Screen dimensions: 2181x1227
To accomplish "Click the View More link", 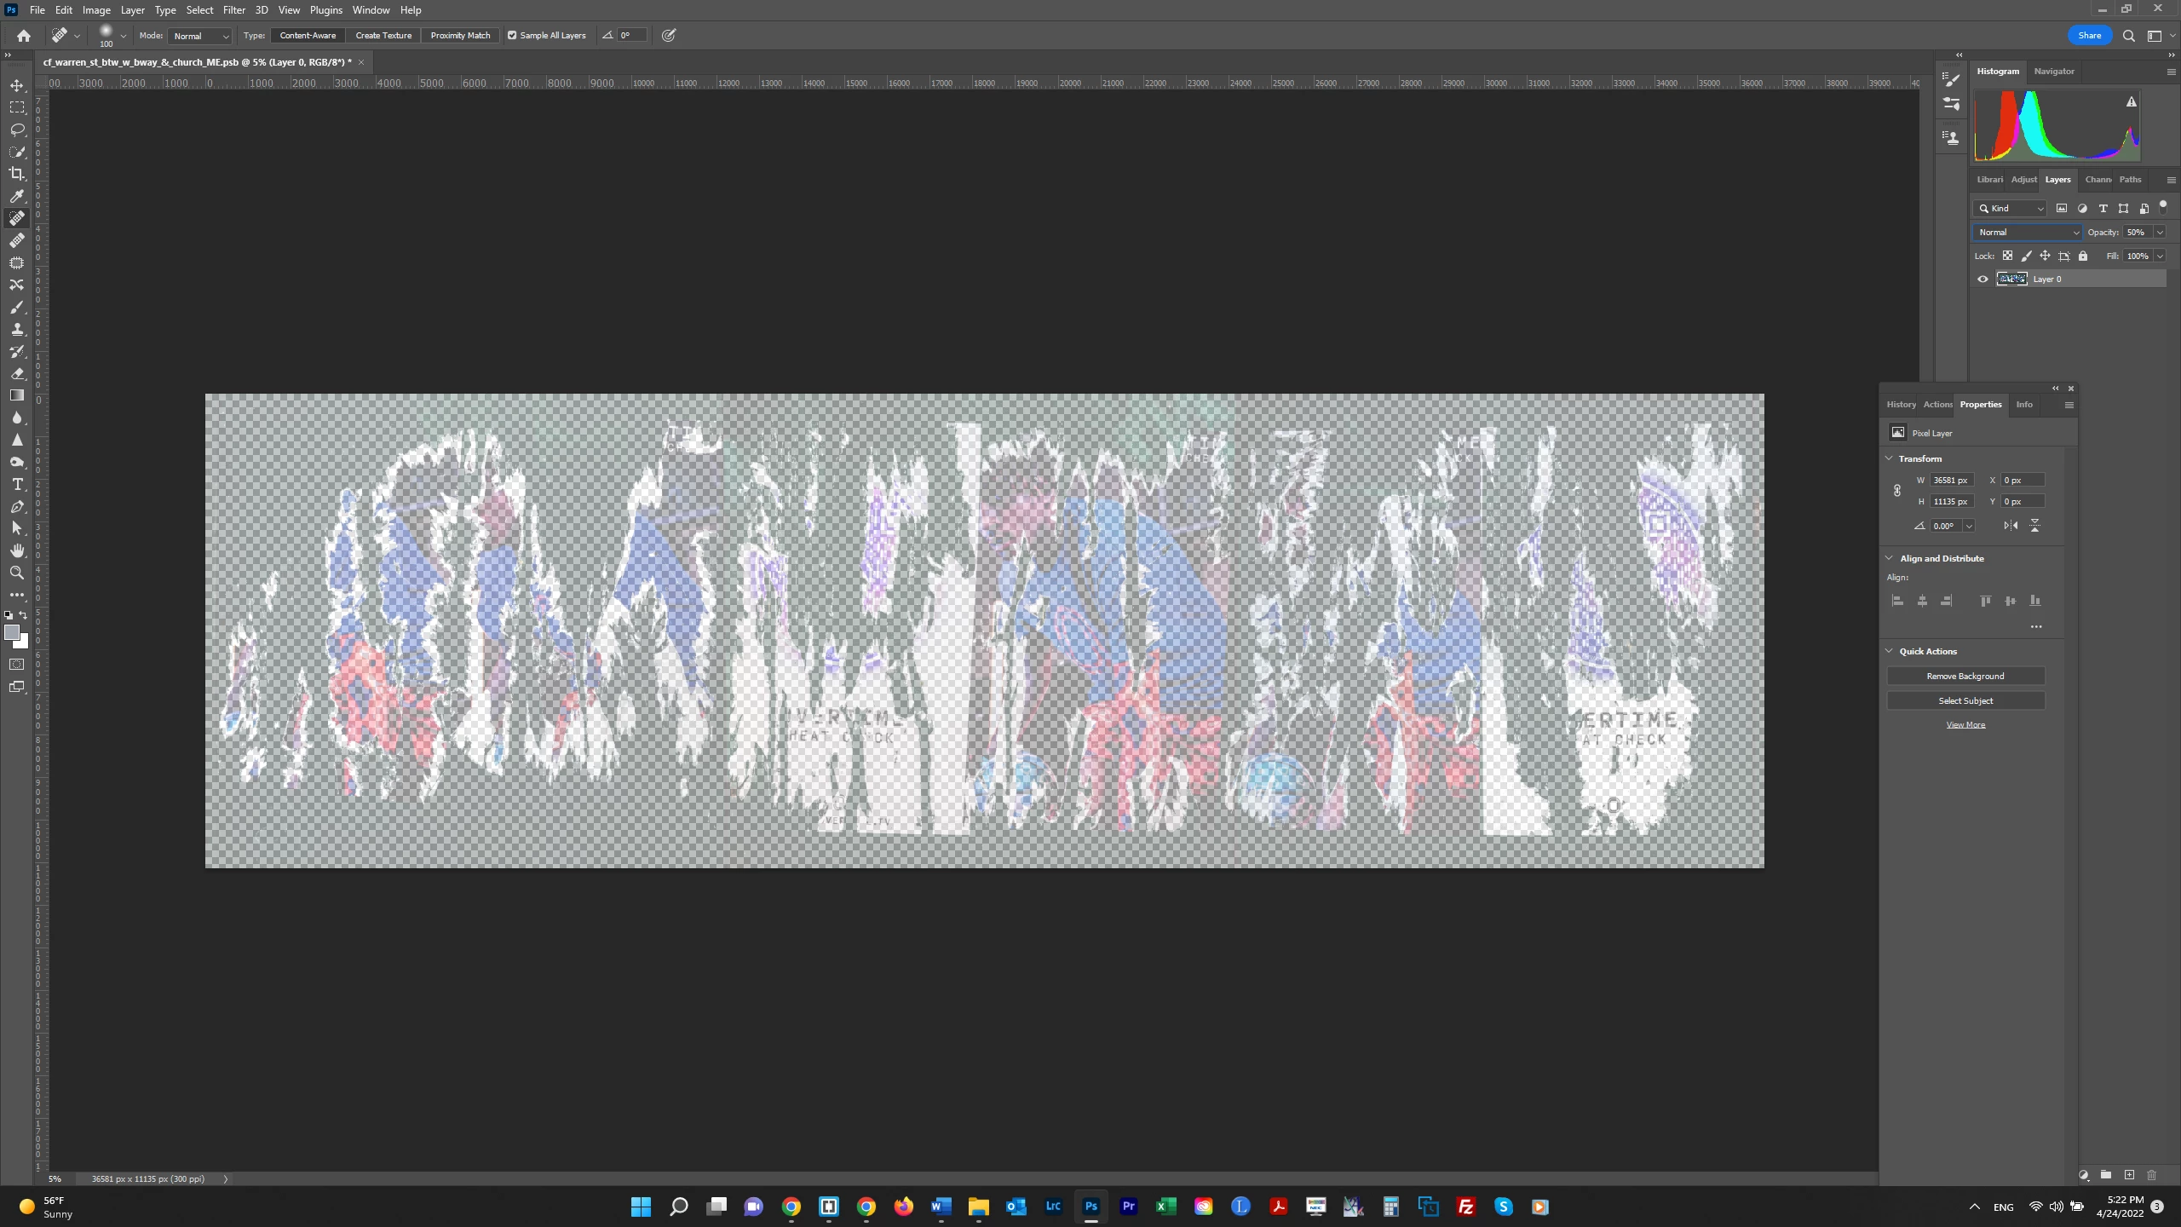I will (1965, 725).
